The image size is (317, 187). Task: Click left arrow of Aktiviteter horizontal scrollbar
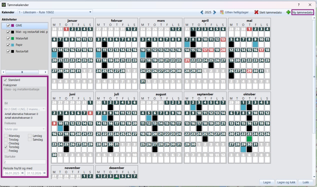click(3, 72)
